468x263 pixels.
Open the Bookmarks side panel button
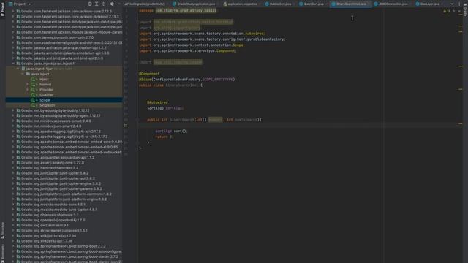tap(3, 253)
